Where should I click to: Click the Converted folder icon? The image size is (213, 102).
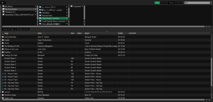click(72, 6)
